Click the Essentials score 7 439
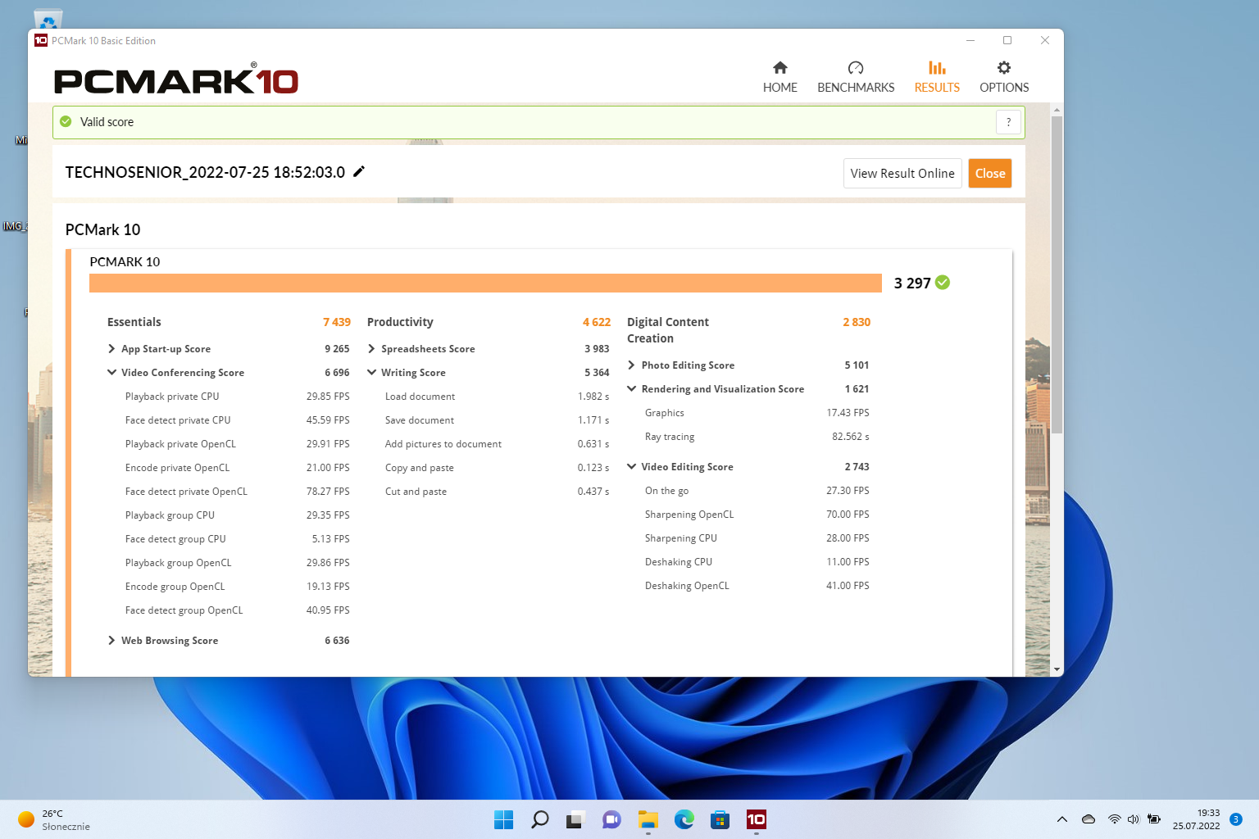This screenshot has height=839, width=1259. tap(337, 322)
